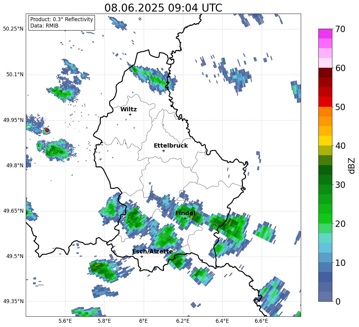
Task: Click the 5.6°E longitude label
Action: (x=65, y=321)
